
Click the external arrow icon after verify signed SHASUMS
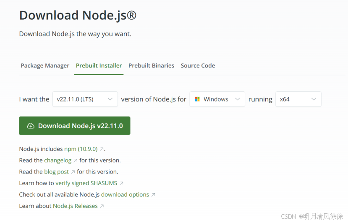pos(121,183)
